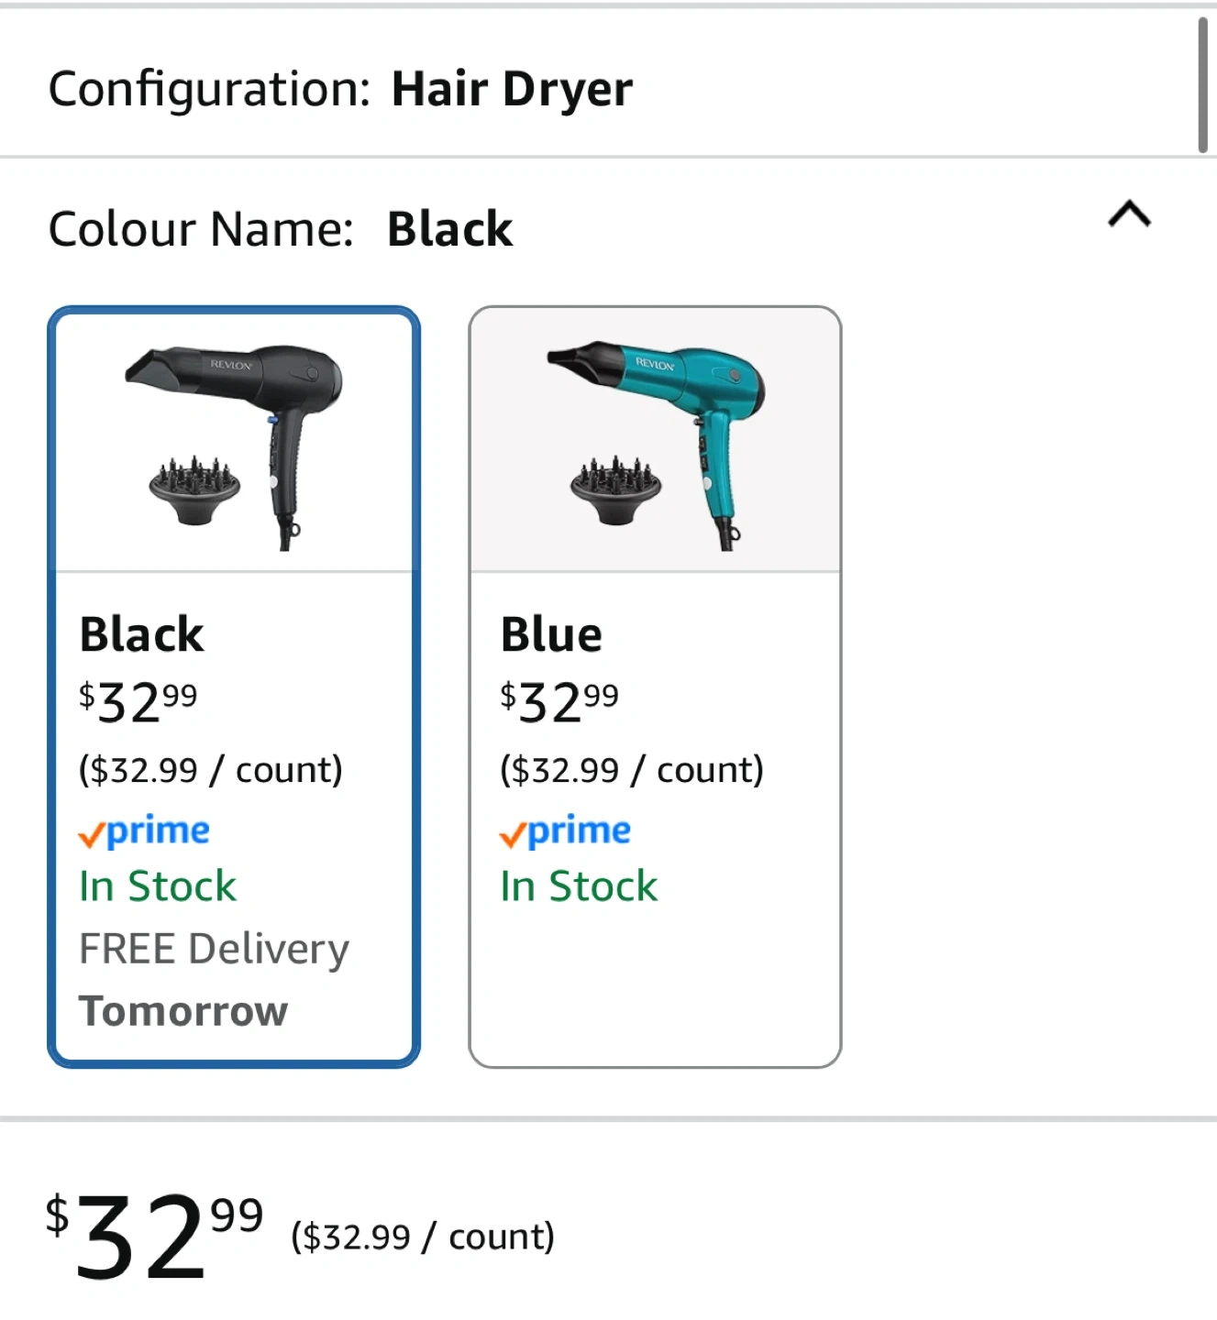1217x1320 pixels.
Task: Click per-count price on Blue card
Action: tap(632, 770)
